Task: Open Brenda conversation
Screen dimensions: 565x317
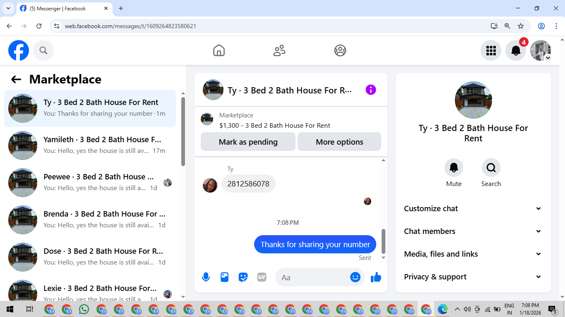Action: pos(90,220)
